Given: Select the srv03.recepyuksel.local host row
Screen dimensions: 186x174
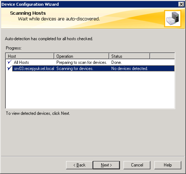Looking at the screenshot, I should click(x=90, y=69).
